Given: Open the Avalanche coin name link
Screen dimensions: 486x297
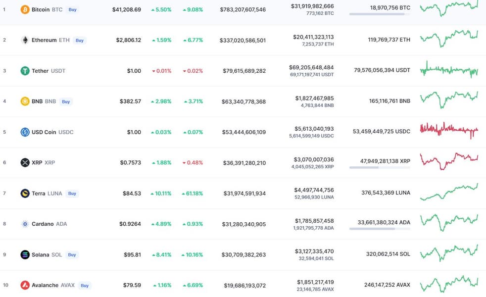Looking at the screenshot, I should [x=45, y=285].
